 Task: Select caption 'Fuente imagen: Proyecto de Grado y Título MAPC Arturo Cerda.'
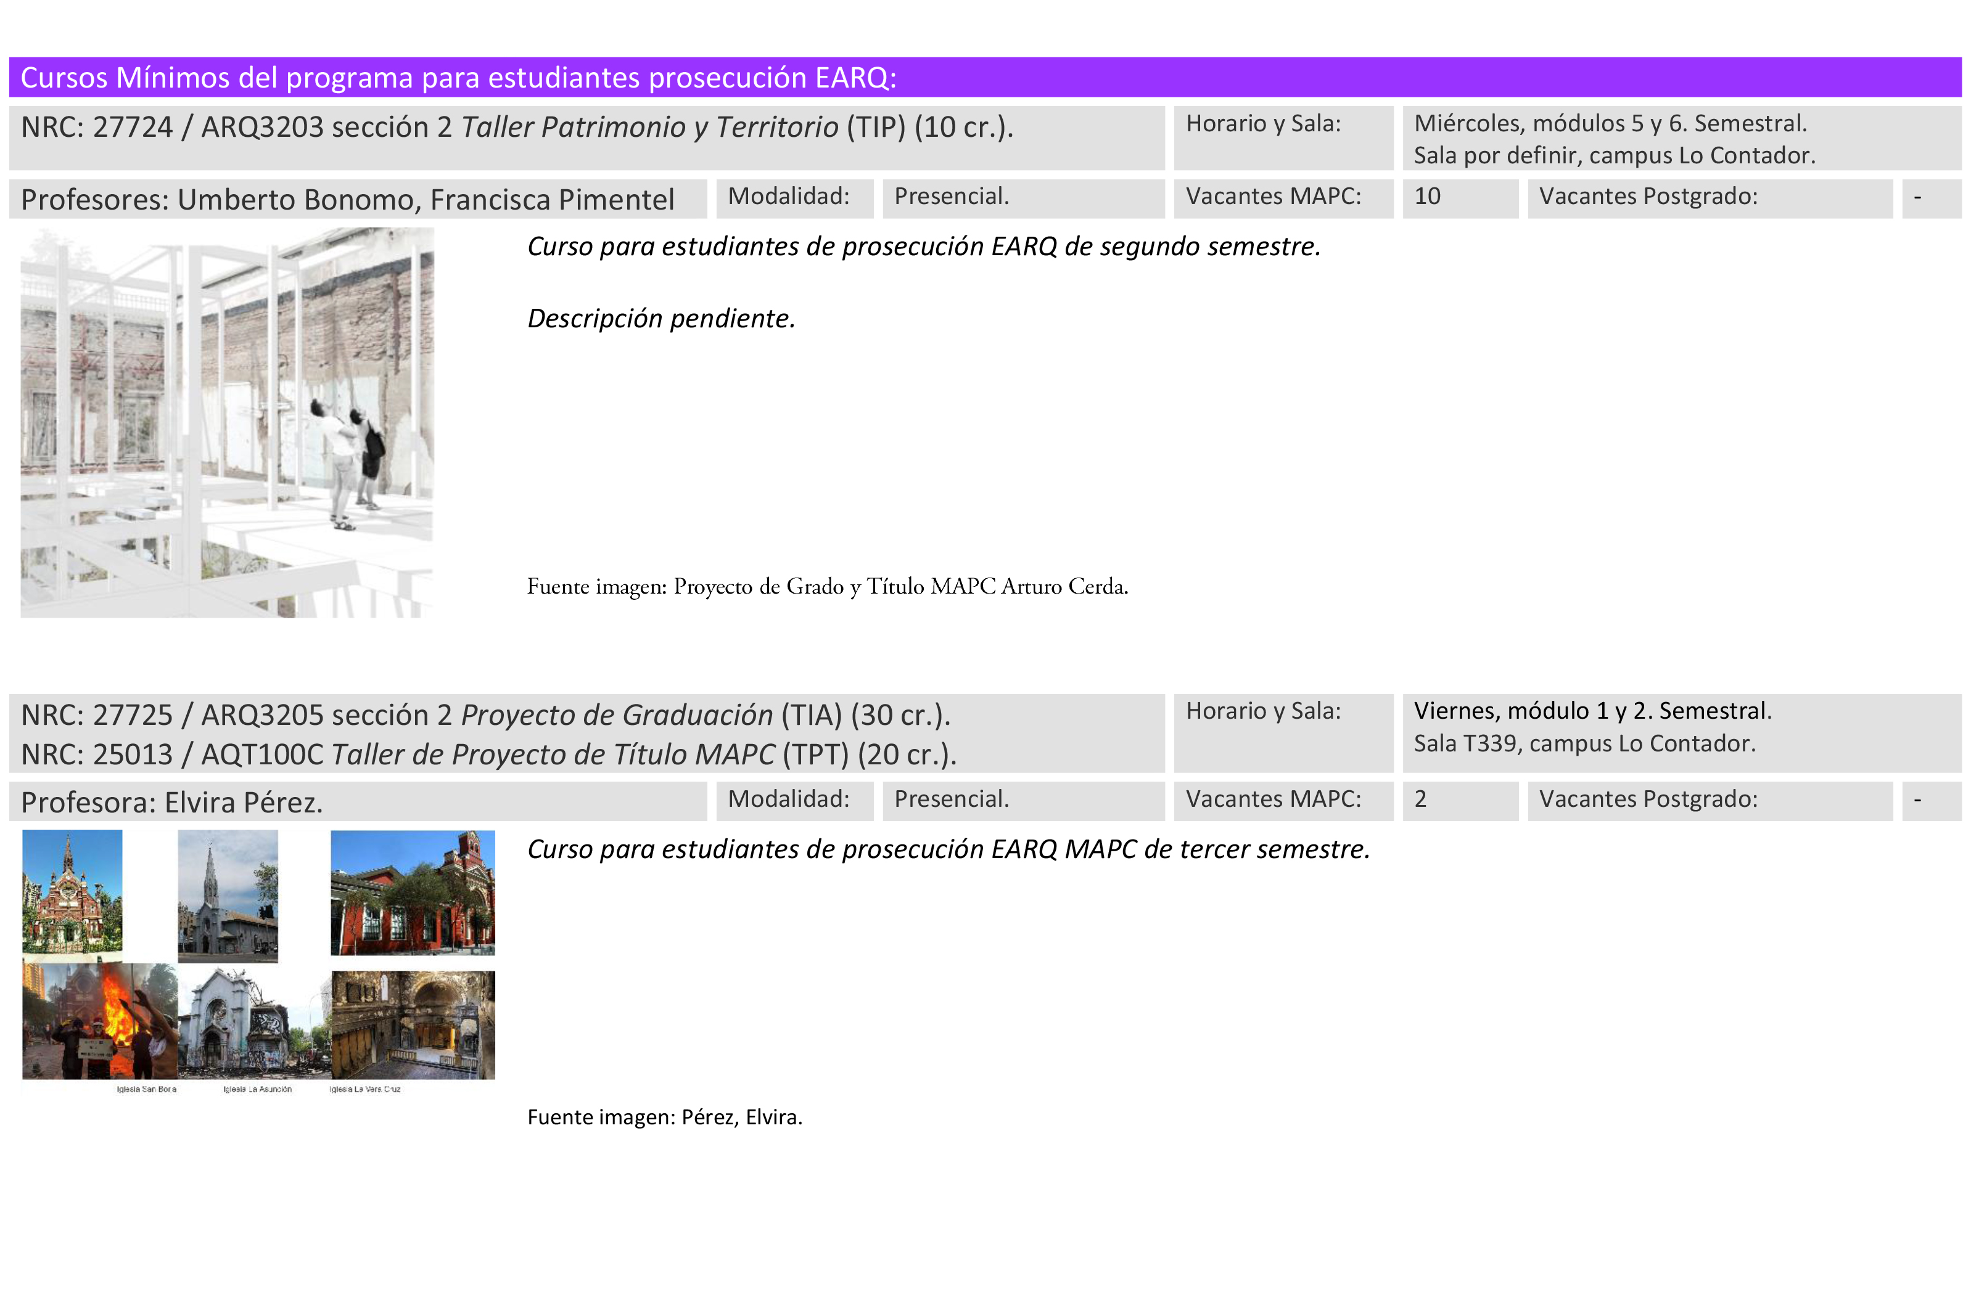pyautogui.click(x=827, y=586)
